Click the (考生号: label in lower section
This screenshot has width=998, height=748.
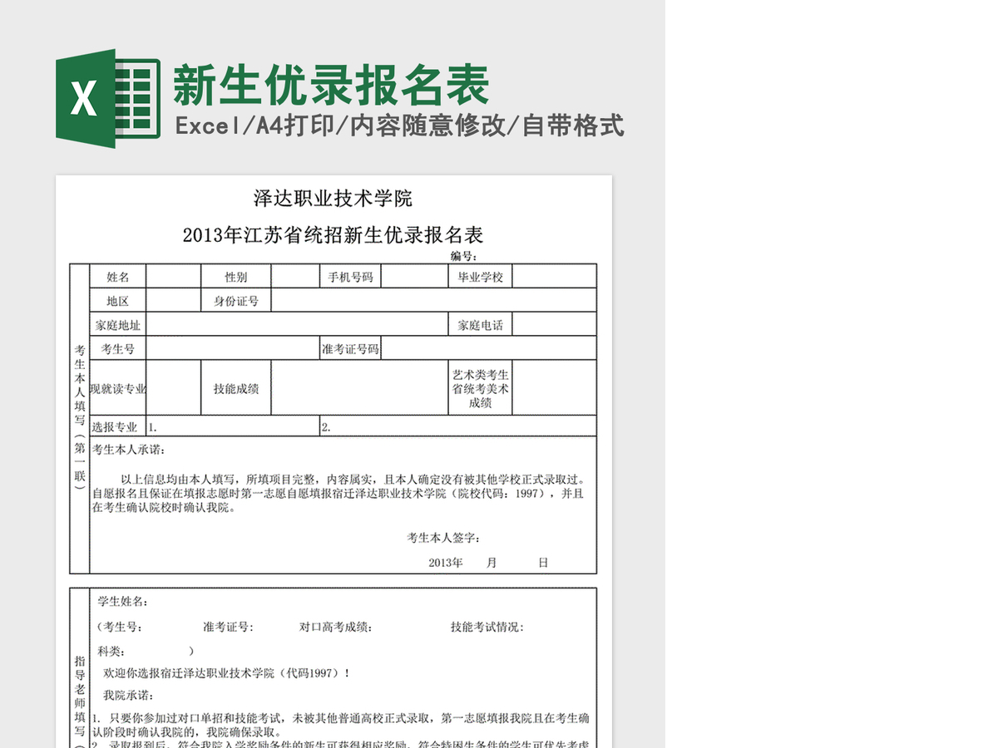pyautogui.click(x=119, y=627)
